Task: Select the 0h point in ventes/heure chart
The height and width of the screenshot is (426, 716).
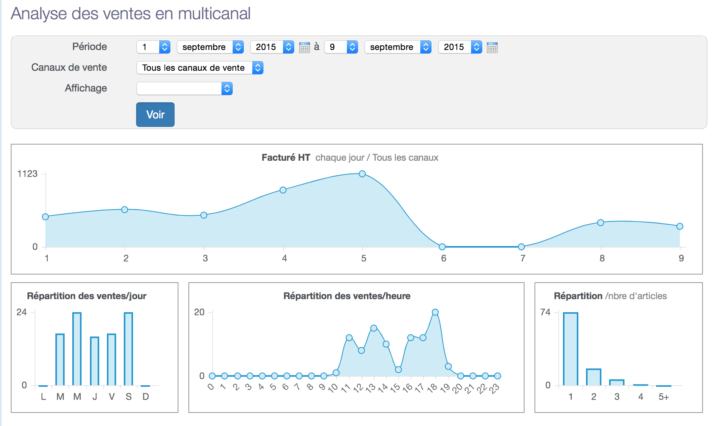Action: tap(212, 376)
